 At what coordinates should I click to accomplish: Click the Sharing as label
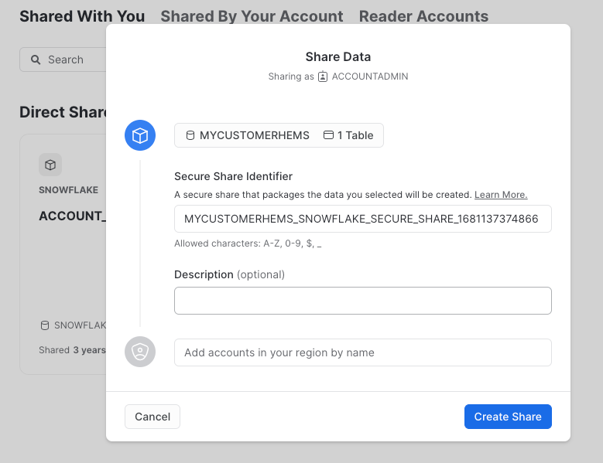[291, 77]
